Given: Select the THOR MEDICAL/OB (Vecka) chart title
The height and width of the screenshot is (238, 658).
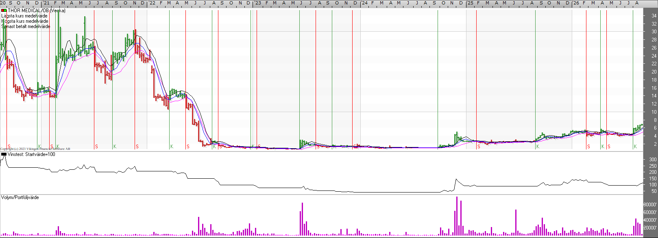Looking at the screenshot, I should coord(37,11).
